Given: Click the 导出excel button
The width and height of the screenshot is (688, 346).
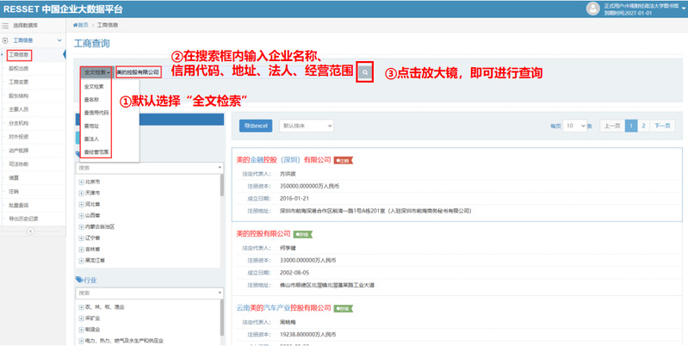Looking at the screenshot, I should pyautogui.click(x=257, y=126).
